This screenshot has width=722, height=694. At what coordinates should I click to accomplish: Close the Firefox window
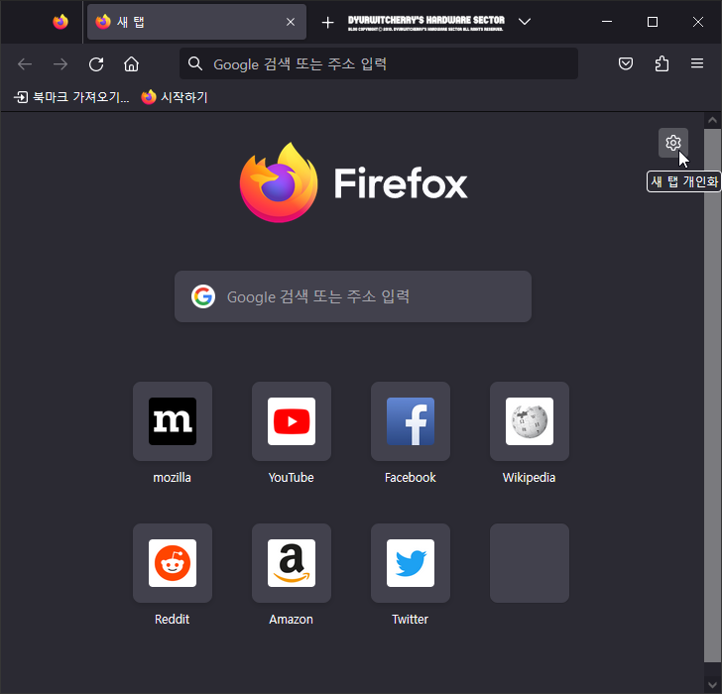(x=697, y=22)
